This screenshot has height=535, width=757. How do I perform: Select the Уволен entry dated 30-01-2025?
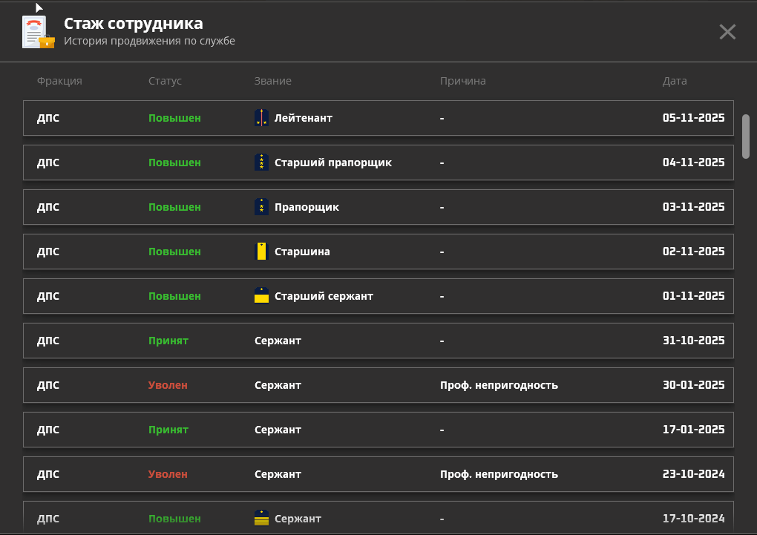(x=168, y=385)
